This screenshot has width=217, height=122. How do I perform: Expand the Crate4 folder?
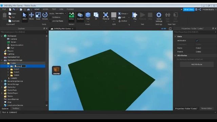tap(8, 75)
